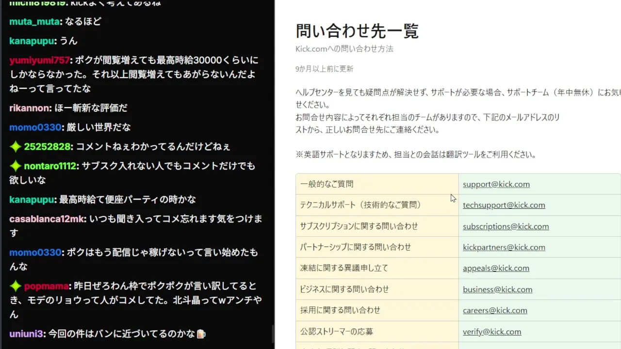Open the subscriptions@kick.com email link
Image resolution: width=621 pixels, height=349 pixels.
pos(506,226)
